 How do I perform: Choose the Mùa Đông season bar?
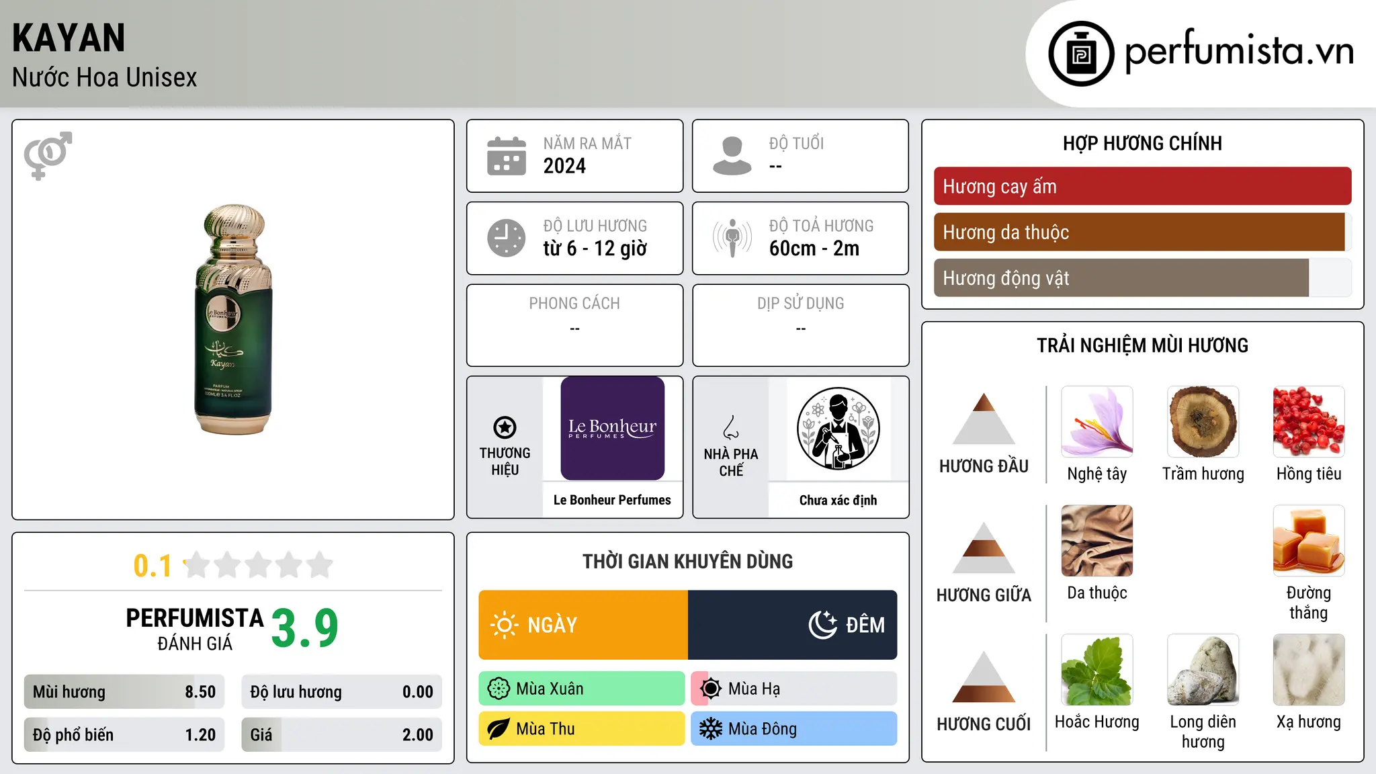coord(794,729)
